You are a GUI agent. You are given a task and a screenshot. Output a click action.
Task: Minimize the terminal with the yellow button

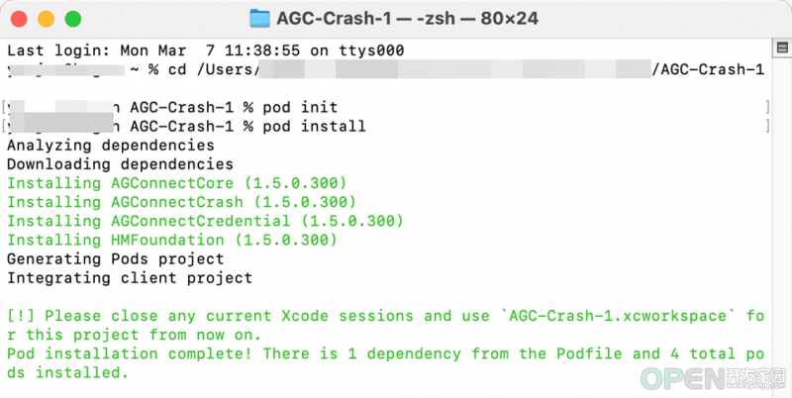click(46, 19)
